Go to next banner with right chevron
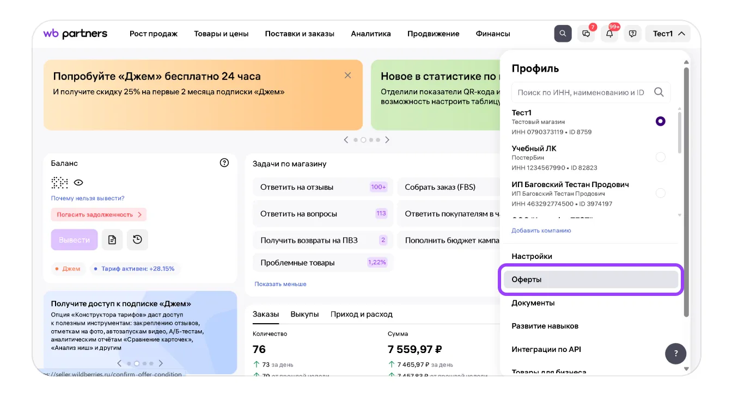The image size is (732, 396). (387, 140)
